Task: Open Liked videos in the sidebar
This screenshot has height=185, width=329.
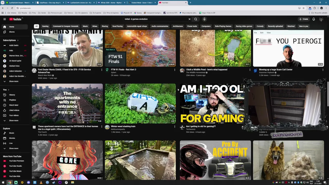Action: click(x=14, y=110)
